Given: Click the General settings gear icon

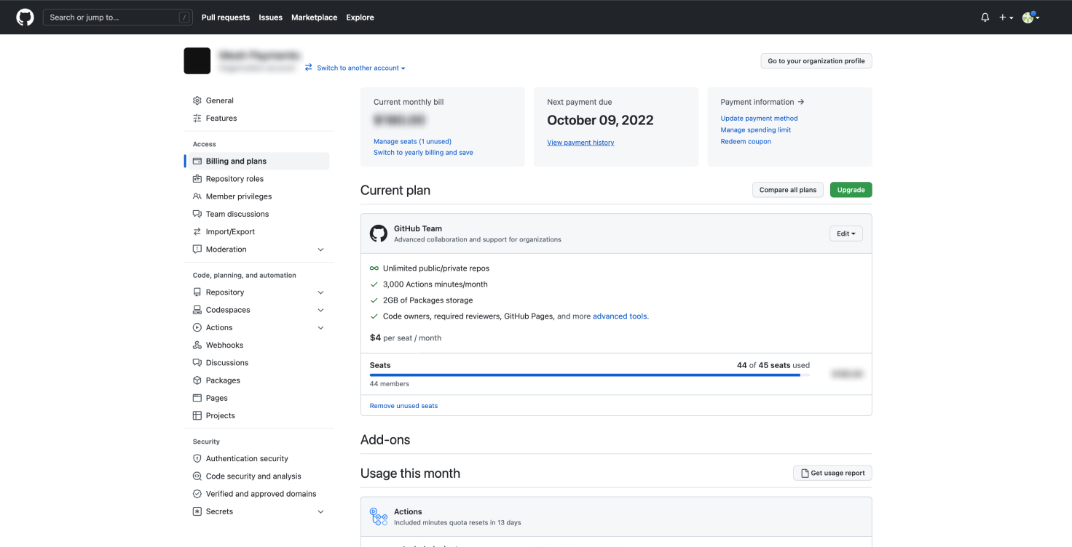Looking at the screenshot, I should (197, 100).
